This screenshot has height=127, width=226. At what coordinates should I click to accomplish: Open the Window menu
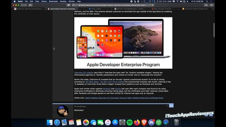click(x=72, y=1)
